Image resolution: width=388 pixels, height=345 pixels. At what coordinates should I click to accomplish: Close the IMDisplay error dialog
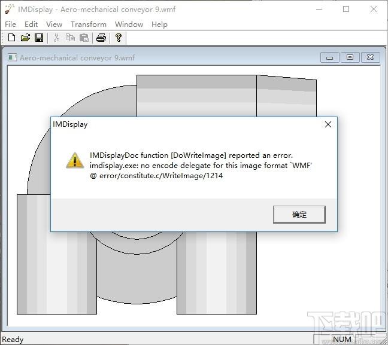pos(328,124)
